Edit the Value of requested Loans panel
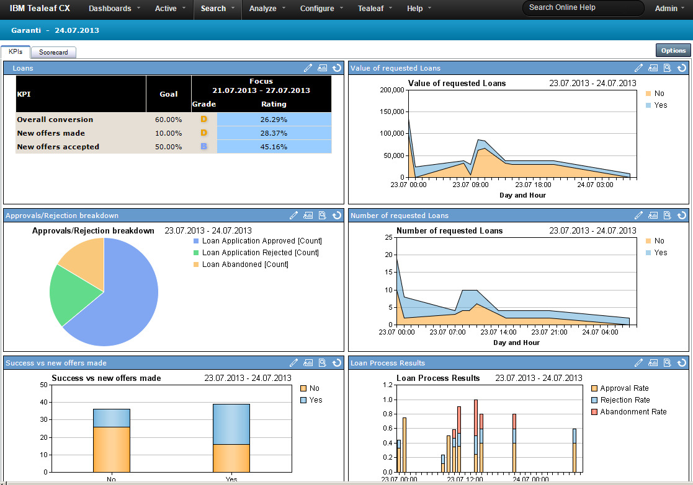This screenshot has height=485, width=693. point(638,68)
